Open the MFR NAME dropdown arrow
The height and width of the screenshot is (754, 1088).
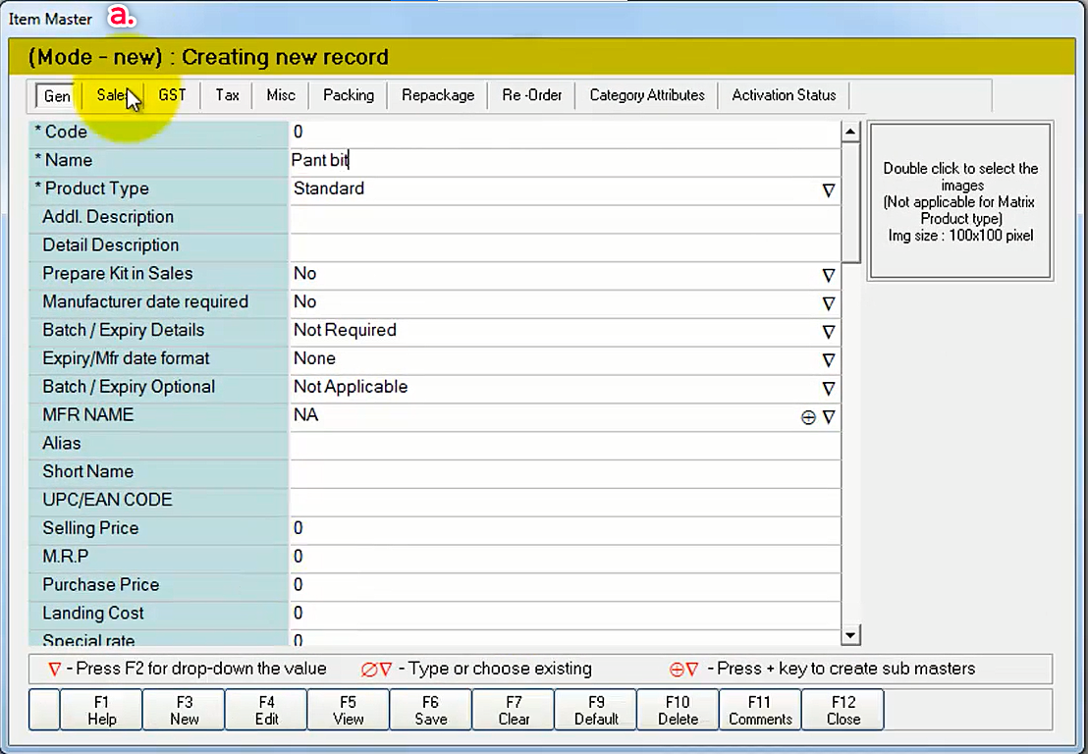829,417
